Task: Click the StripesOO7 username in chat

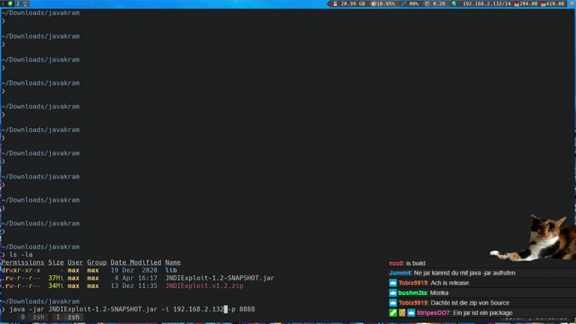Action: 433,313
